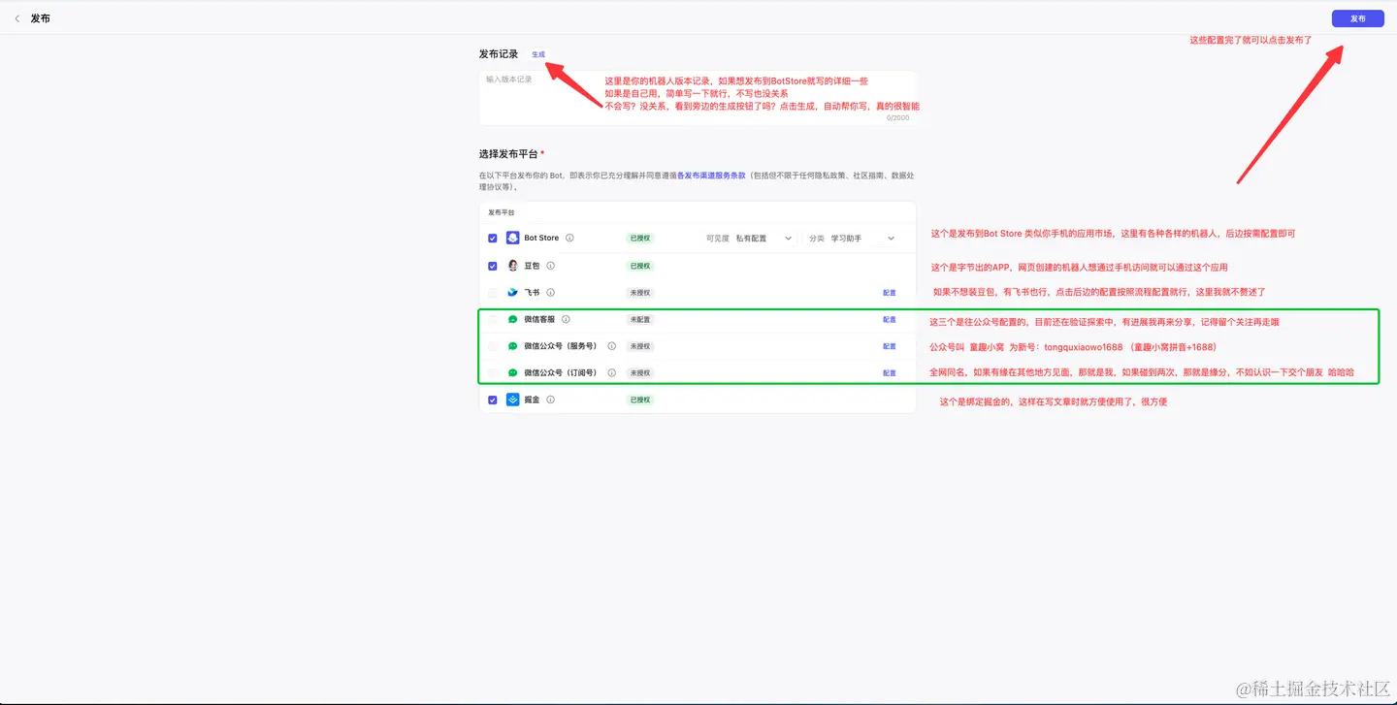The width and height of the screenshot is (1397, 705).
Task: Click the 掘金 platform icon
Action: tap(513, 400)
